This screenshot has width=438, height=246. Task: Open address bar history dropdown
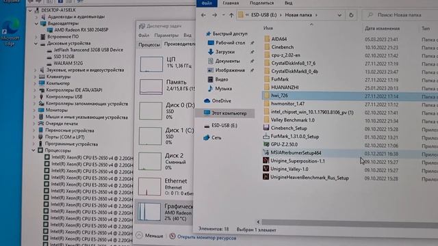[339, 15]
